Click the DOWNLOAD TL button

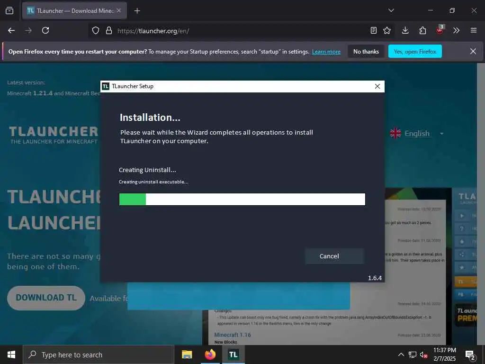(x=46, y=298)
